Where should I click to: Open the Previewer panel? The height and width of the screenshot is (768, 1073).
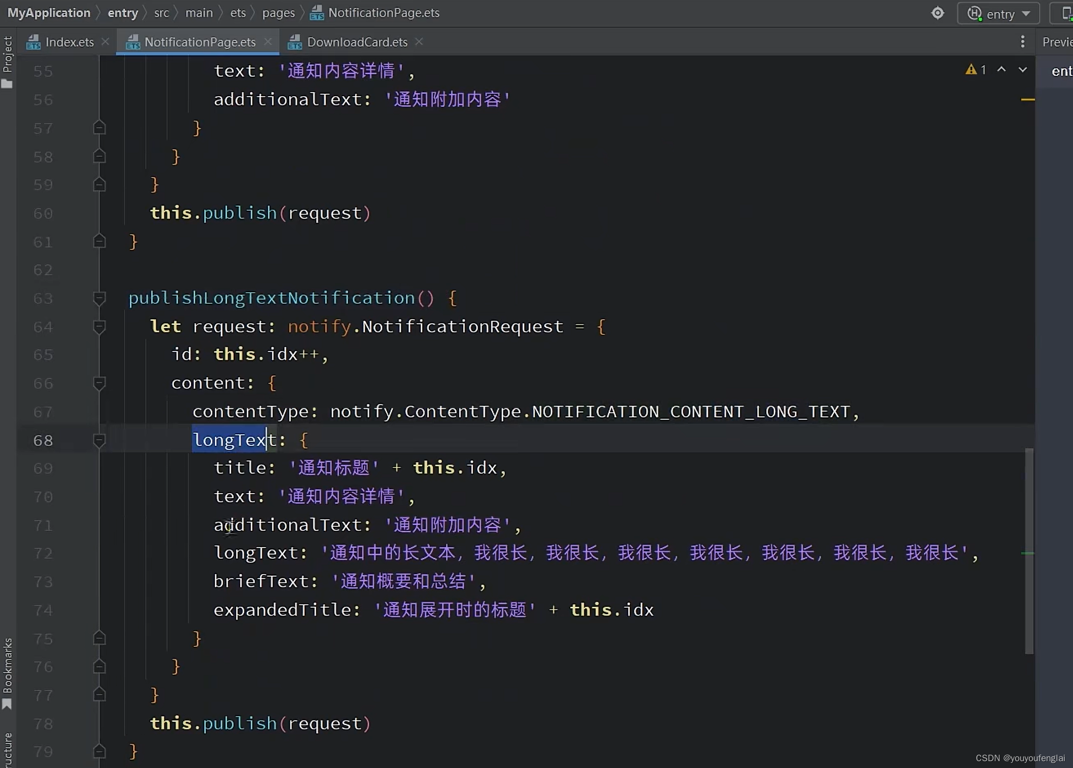click(1058, 42)
